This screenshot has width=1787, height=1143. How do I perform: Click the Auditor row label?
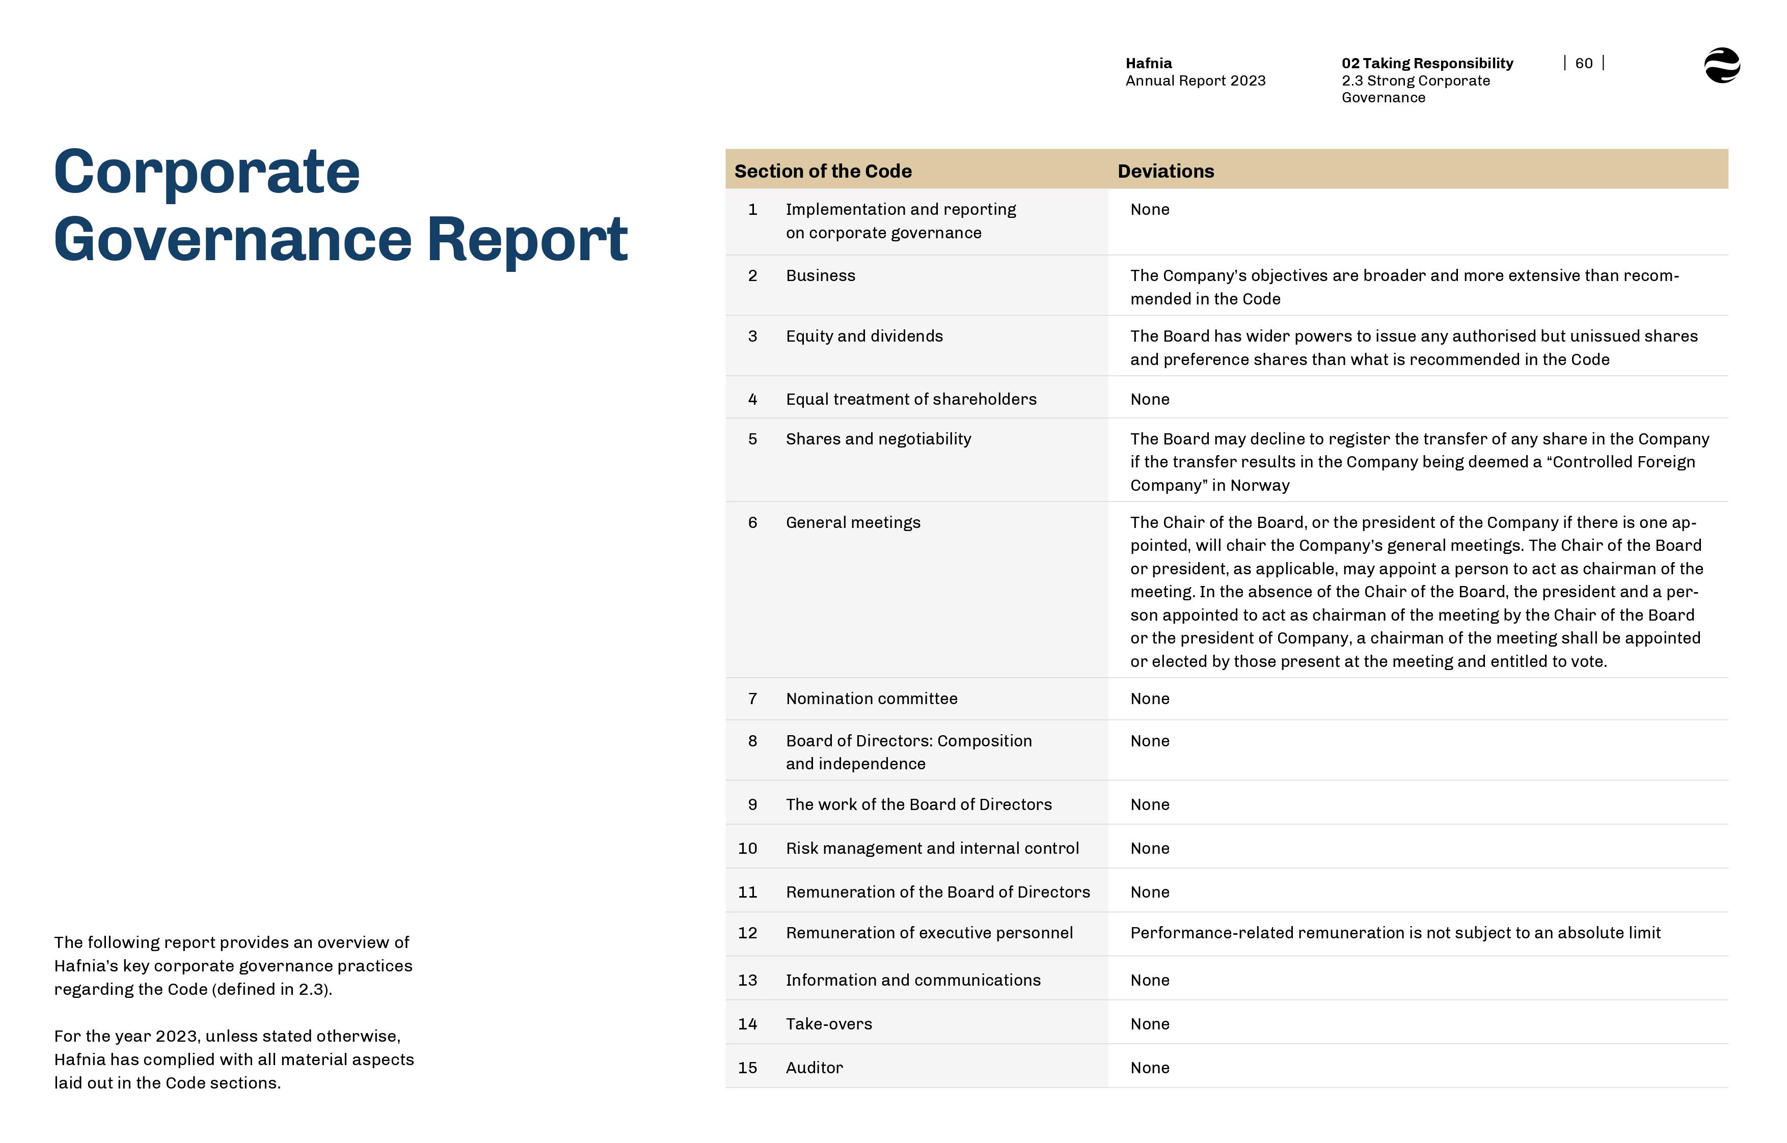[815, 1068]
